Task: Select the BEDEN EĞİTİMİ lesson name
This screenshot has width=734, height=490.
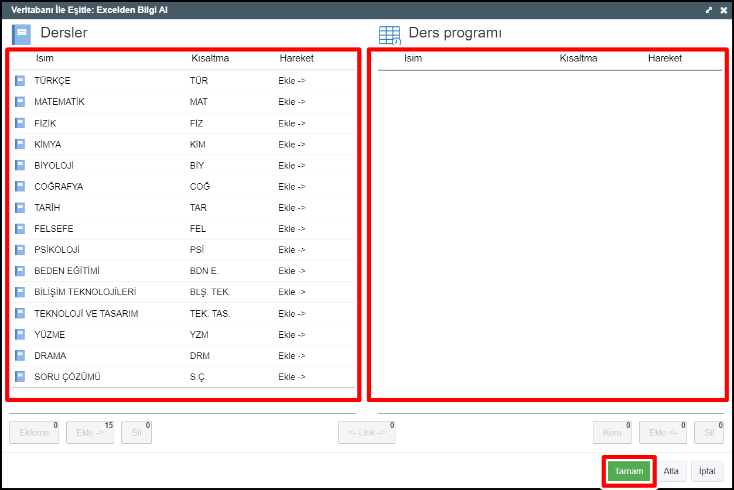Action: pos(67,270)
